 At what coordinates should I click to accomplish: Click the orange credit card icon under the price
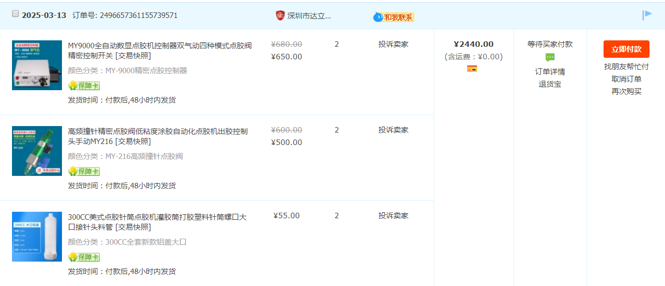[472, 69]
